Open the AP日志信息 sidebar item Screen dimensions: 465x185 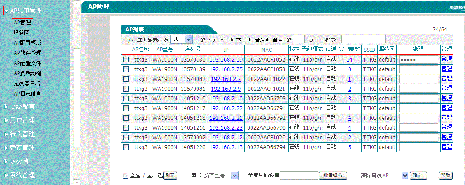coord(27,94)
